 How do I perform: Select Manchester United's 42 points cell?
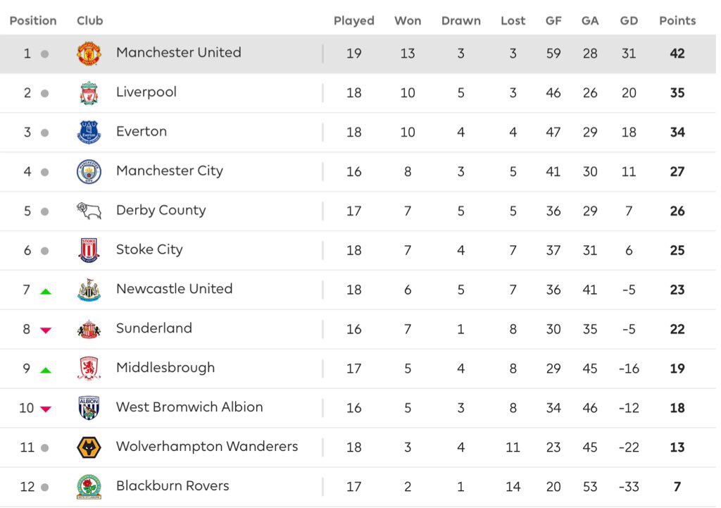pyautogui.click(x=677, y=54)
